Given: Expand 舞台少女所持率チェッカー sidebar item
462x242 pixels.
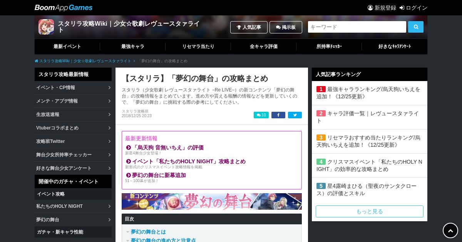Looking at the screenshot, I should [73, 155].
